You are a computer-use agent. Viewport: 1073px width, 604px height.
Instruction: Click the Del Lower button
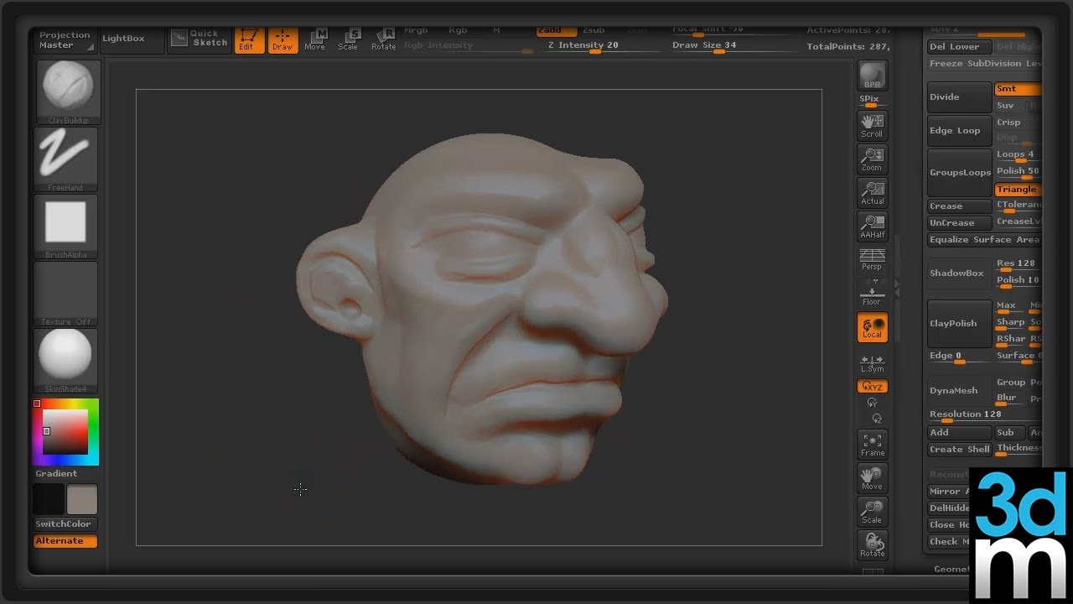tap(959, 47)
